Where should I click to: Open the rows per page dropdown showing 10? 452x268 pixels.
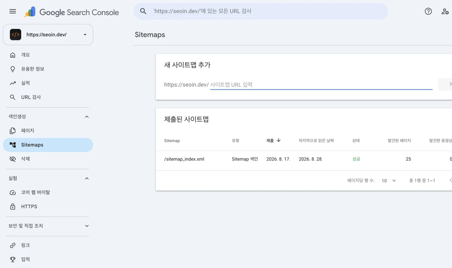pos(389,181)
